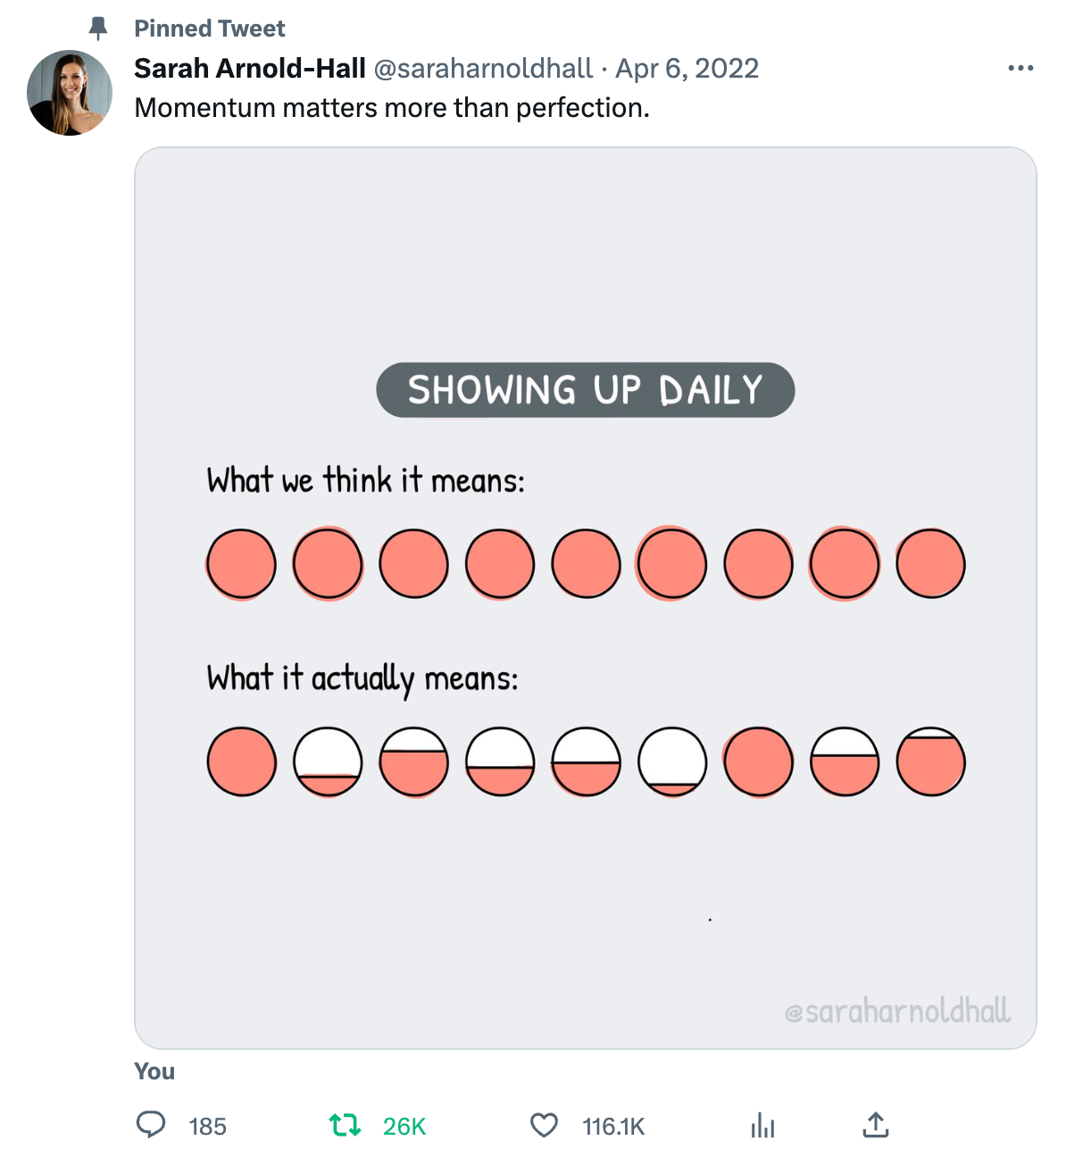
Task: Open tweet analytics bar chart icon
Action: (762, 1125)
